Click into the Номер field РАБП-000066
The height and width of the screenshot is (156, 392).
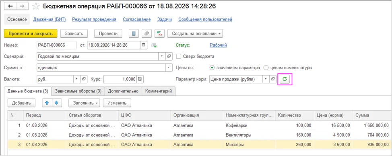pos(56,45)
